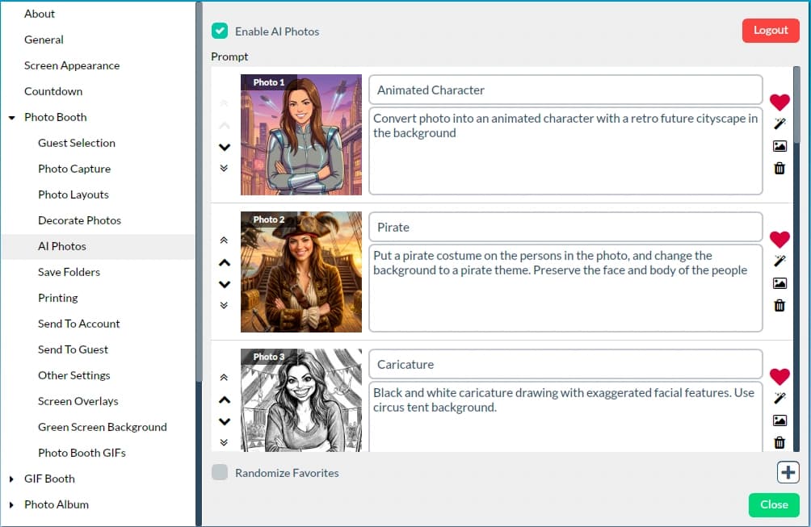Click the green Close button
Image resolution: width=811 pixels, height=527 pixels.
click(x=774, y=504)
